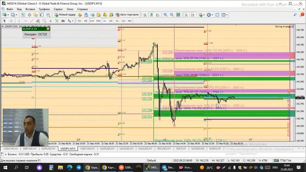306x172 pixels.
Task: Select the arrow cursor tool
Action: [x=5, y=21]
